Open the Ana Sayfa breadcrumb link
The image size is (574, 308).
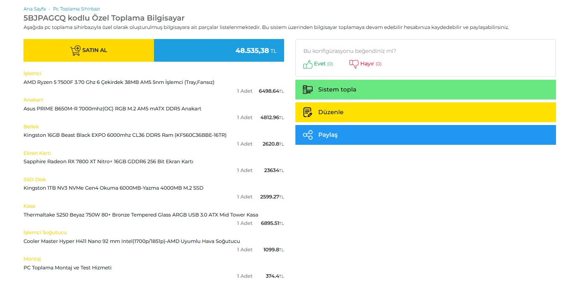(x=34, y=9)
